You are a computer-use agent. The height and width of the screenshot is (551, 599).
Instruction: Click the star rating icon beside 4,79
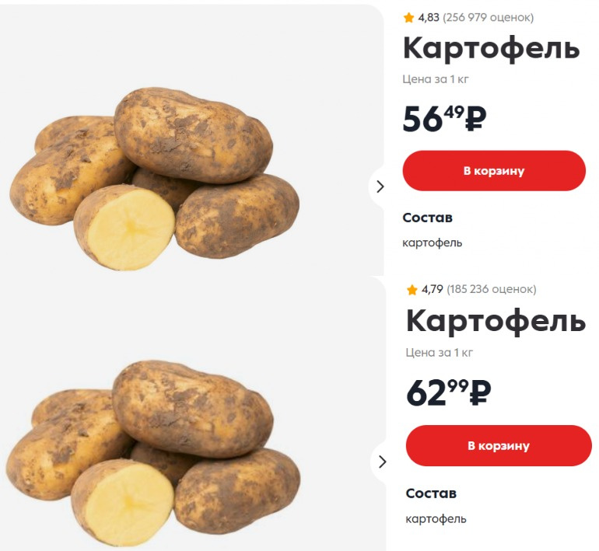pos(412,290)
